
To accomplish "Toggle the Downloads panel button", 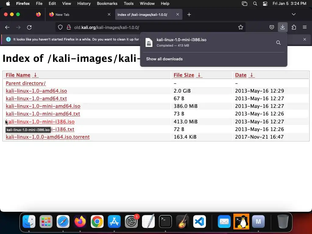I will 282,27.
